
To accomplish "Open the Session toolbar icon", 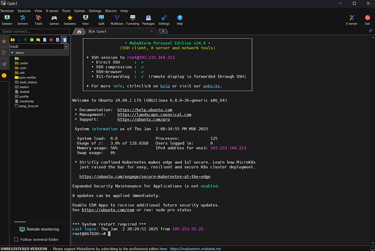I will pyautogui.click(x=7, y=20).
